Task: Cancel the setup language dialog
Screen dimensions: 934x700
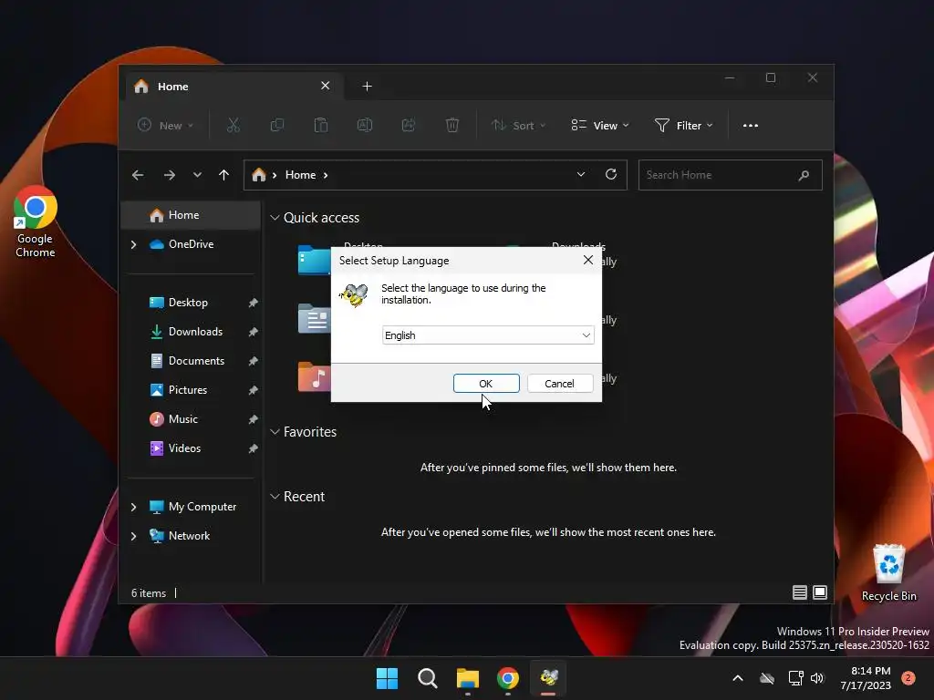Action: click(560, 384)
